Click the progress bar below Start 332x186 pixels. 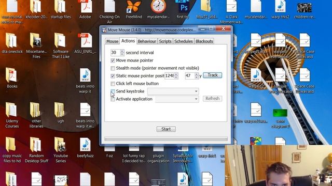coord(166,139)
